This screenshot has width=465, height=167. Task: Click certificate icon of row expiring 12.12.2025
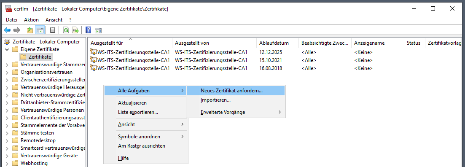(x=94, y=52)
